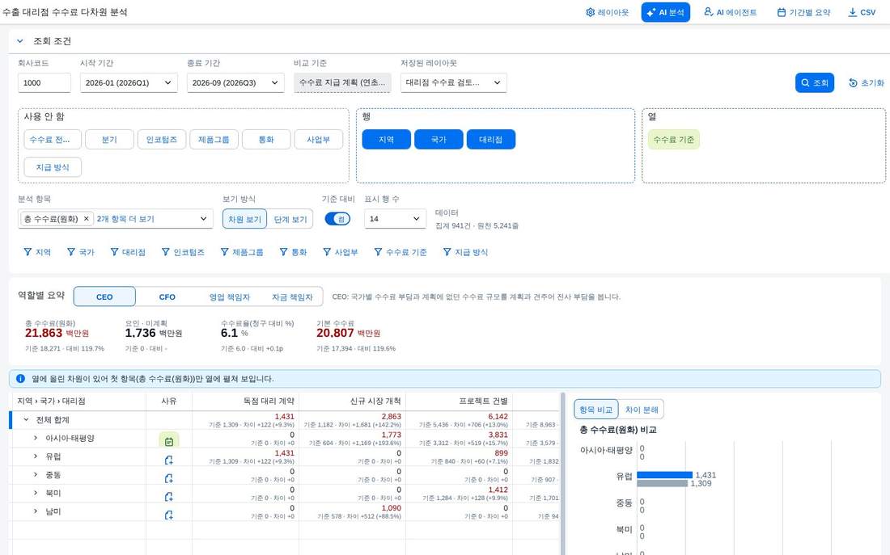Click the blue 유럽 1,431 chart bar
This screenshot has width=890, height=555.
pos(664,475)
